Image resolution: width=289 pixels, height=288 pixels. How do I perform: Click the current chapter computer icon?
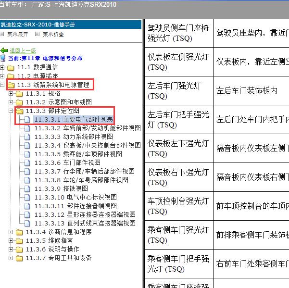coord(3,58)
